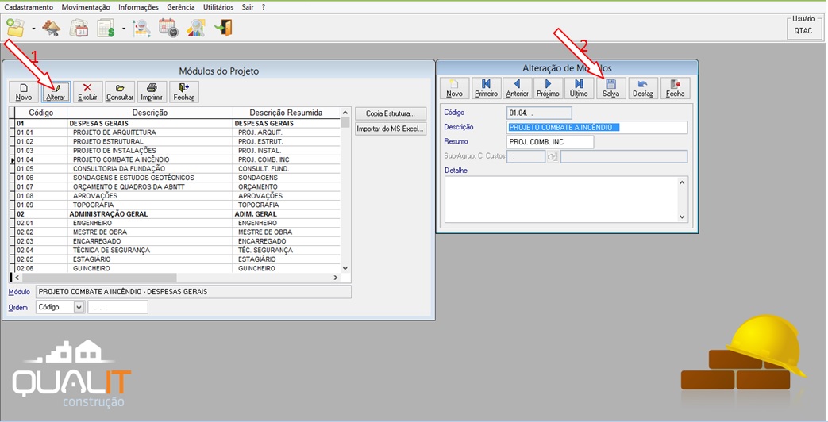Image resolution: width=828 pixels, height=422 pixels.
Task: Open the ? help menu
Action: click(264, 7)
